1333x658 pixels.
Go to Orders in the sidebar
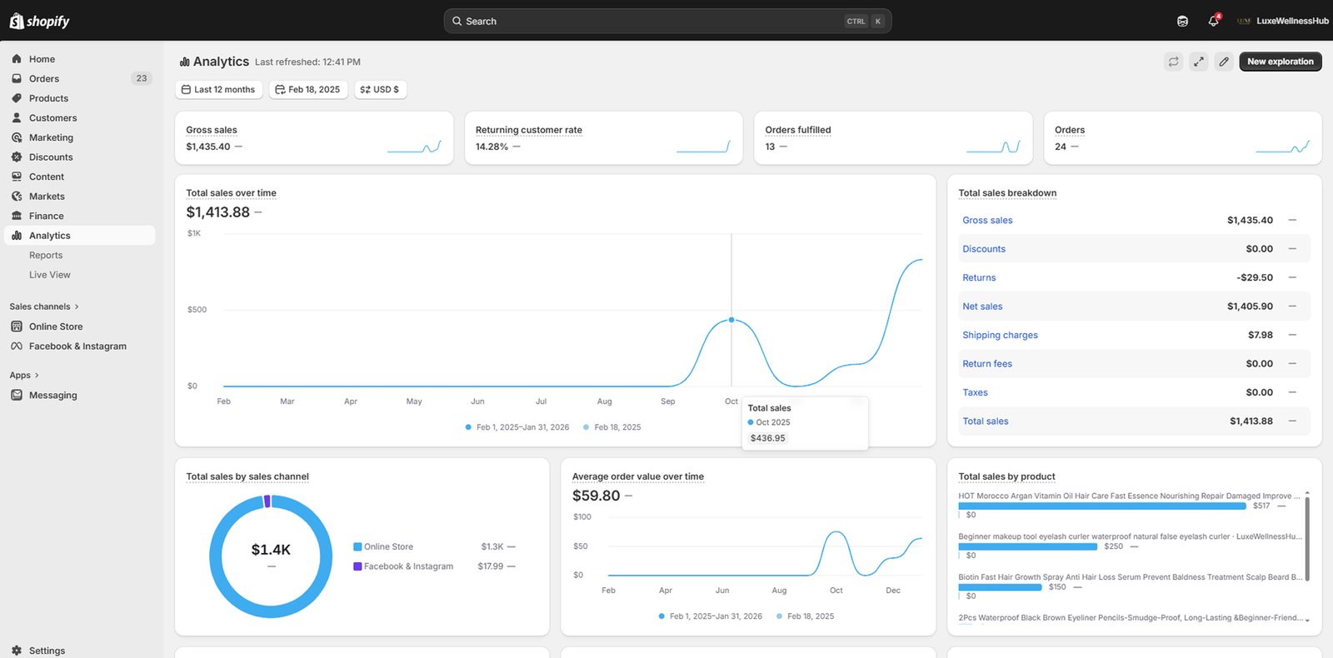coord(43,78)
